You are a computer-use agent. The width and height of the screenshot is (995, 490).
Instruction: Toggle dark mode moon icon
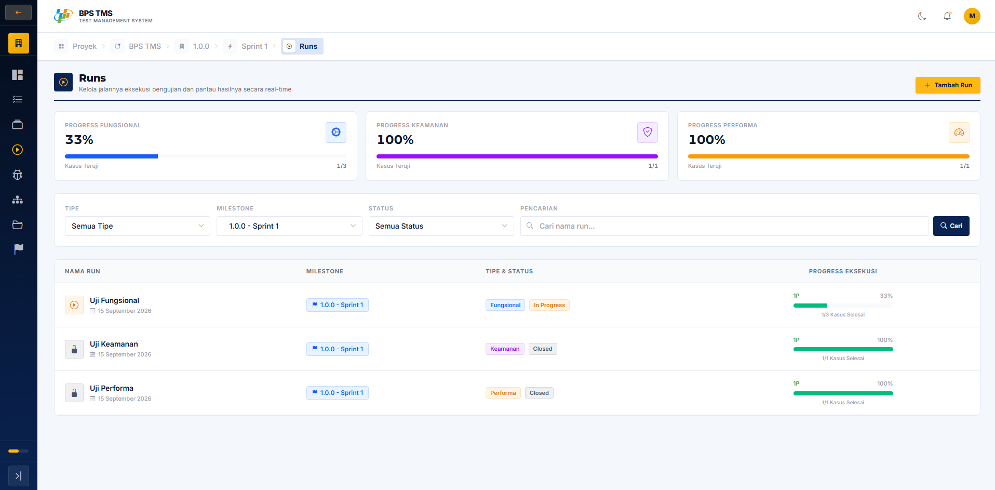922,16
